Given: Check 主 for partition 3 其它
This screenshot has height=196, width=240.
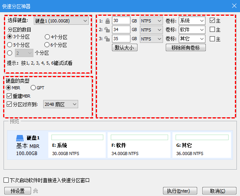Looking at the screenshot, I should [x=212, y=39].
